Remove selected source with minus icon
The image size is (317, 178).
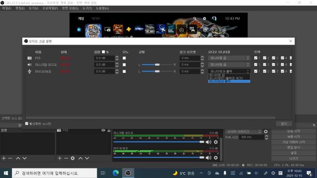[x=66, y=158]
